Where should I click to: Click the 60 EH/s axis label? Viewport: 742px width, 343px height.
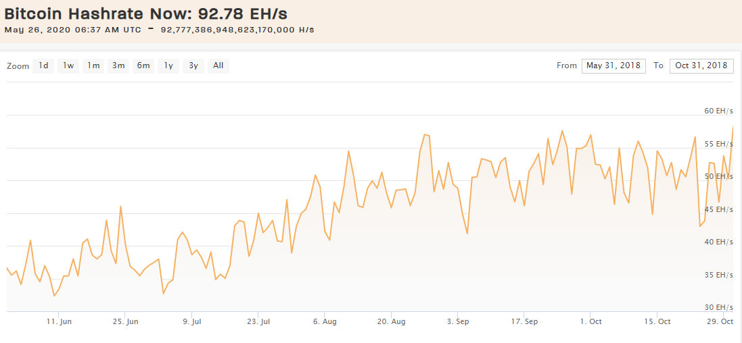[719, 111]
